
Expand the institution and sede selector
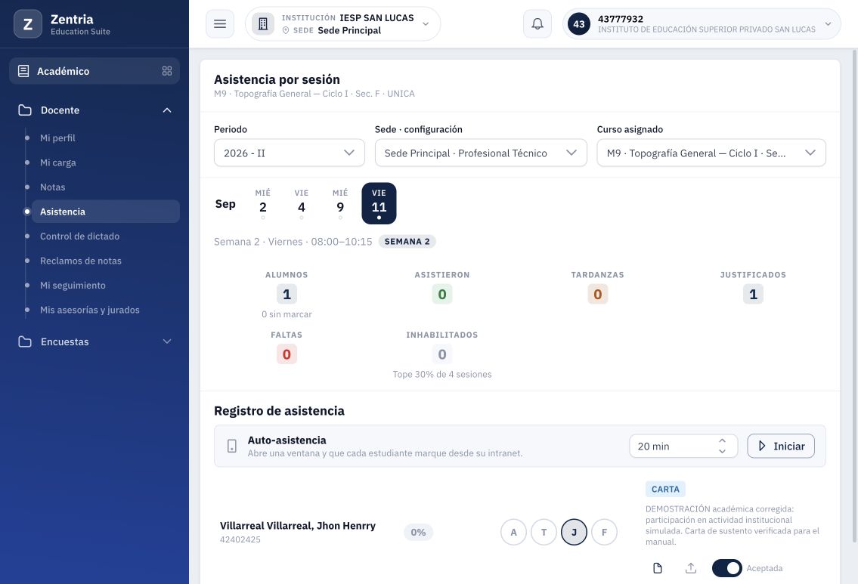pyautogui.click(x=343, y=24)
